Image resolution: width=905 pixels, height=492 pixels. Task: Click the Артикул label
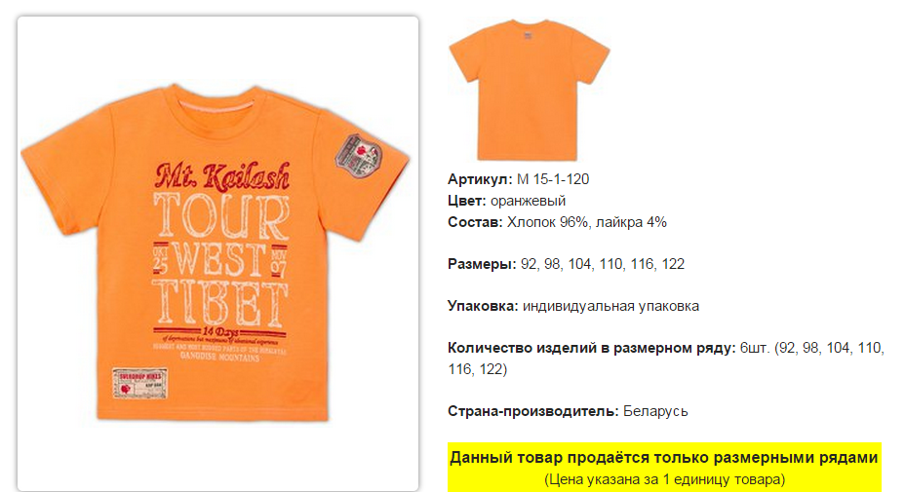pos(480,179)
